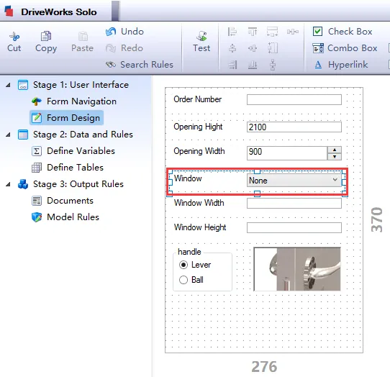The image size is (390, 377).
Task: Select the Ball radio button
Action: click(183, 280)
